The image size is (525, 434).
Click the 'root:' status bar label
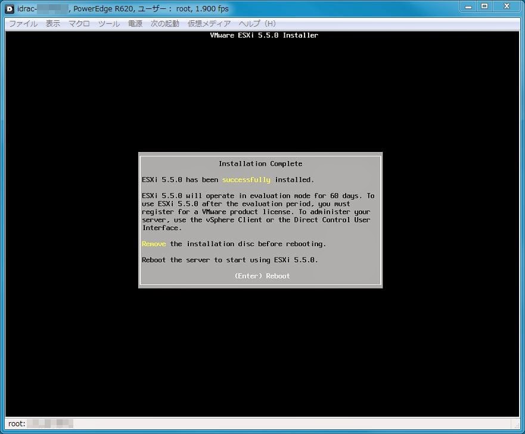pos(17,424)
